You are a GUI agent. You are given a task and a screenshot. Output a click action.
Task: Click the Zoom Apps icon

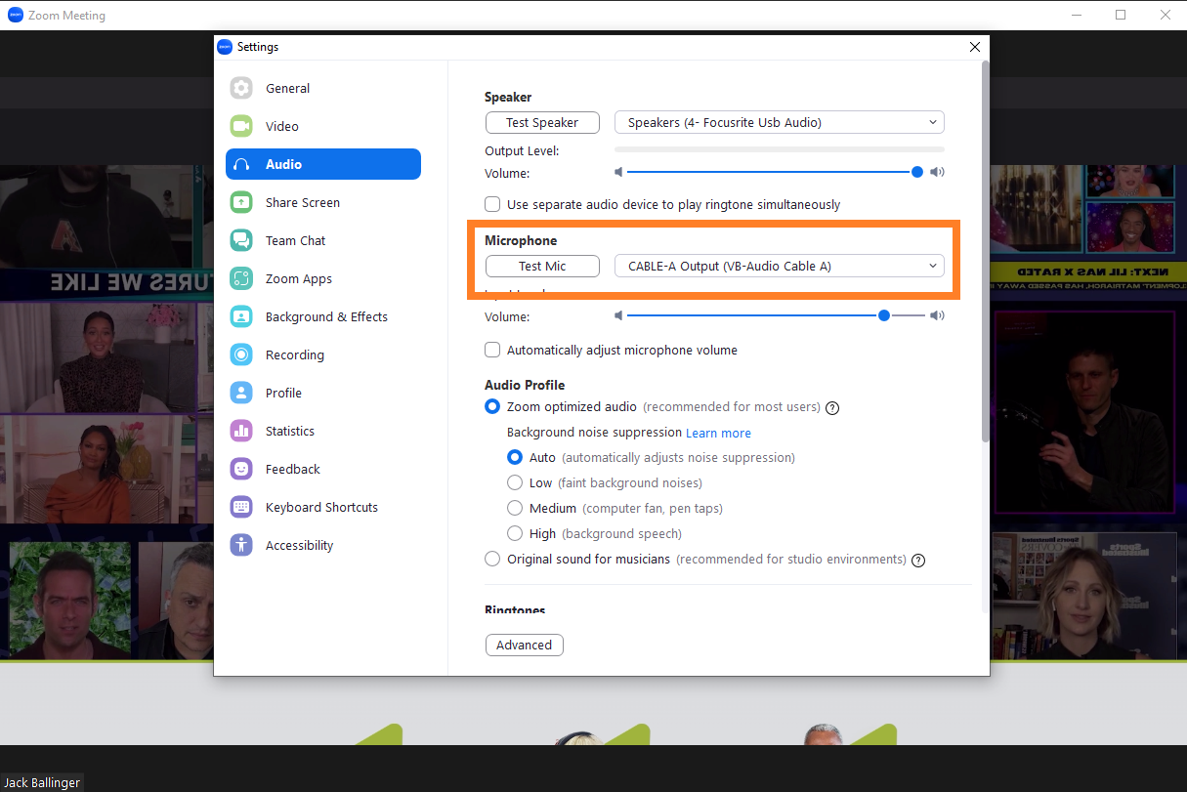coord(241,278)
